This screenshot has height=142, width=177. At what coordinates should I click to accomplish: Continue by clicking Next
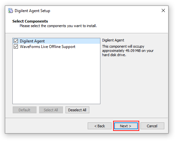pos(126,126)
